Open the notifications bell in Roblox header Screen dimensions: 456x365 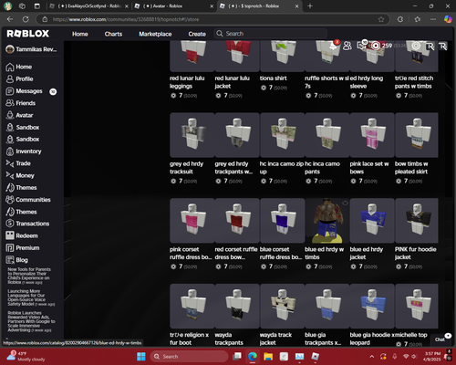(x=334, y=46)
